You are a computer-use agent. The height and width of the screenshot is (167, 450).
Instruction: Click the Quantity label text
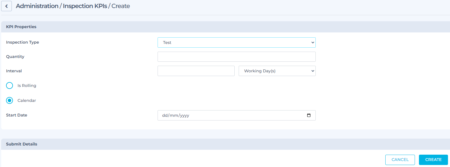(x=15, y=57)
